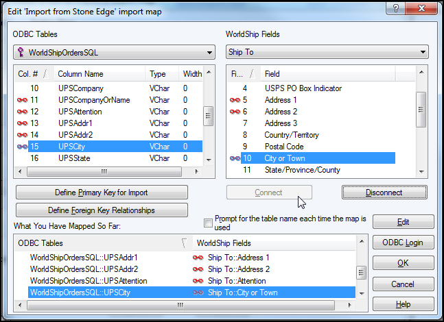Click ODBC columns horizontal scroll right arrow
Screen dimensions: 444x322
pos(196,171)
